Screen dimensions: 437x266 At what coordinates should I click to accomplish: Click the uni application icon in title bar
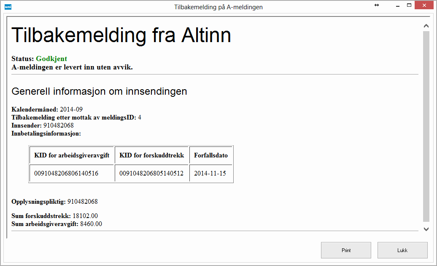click(x=8, y=7)
